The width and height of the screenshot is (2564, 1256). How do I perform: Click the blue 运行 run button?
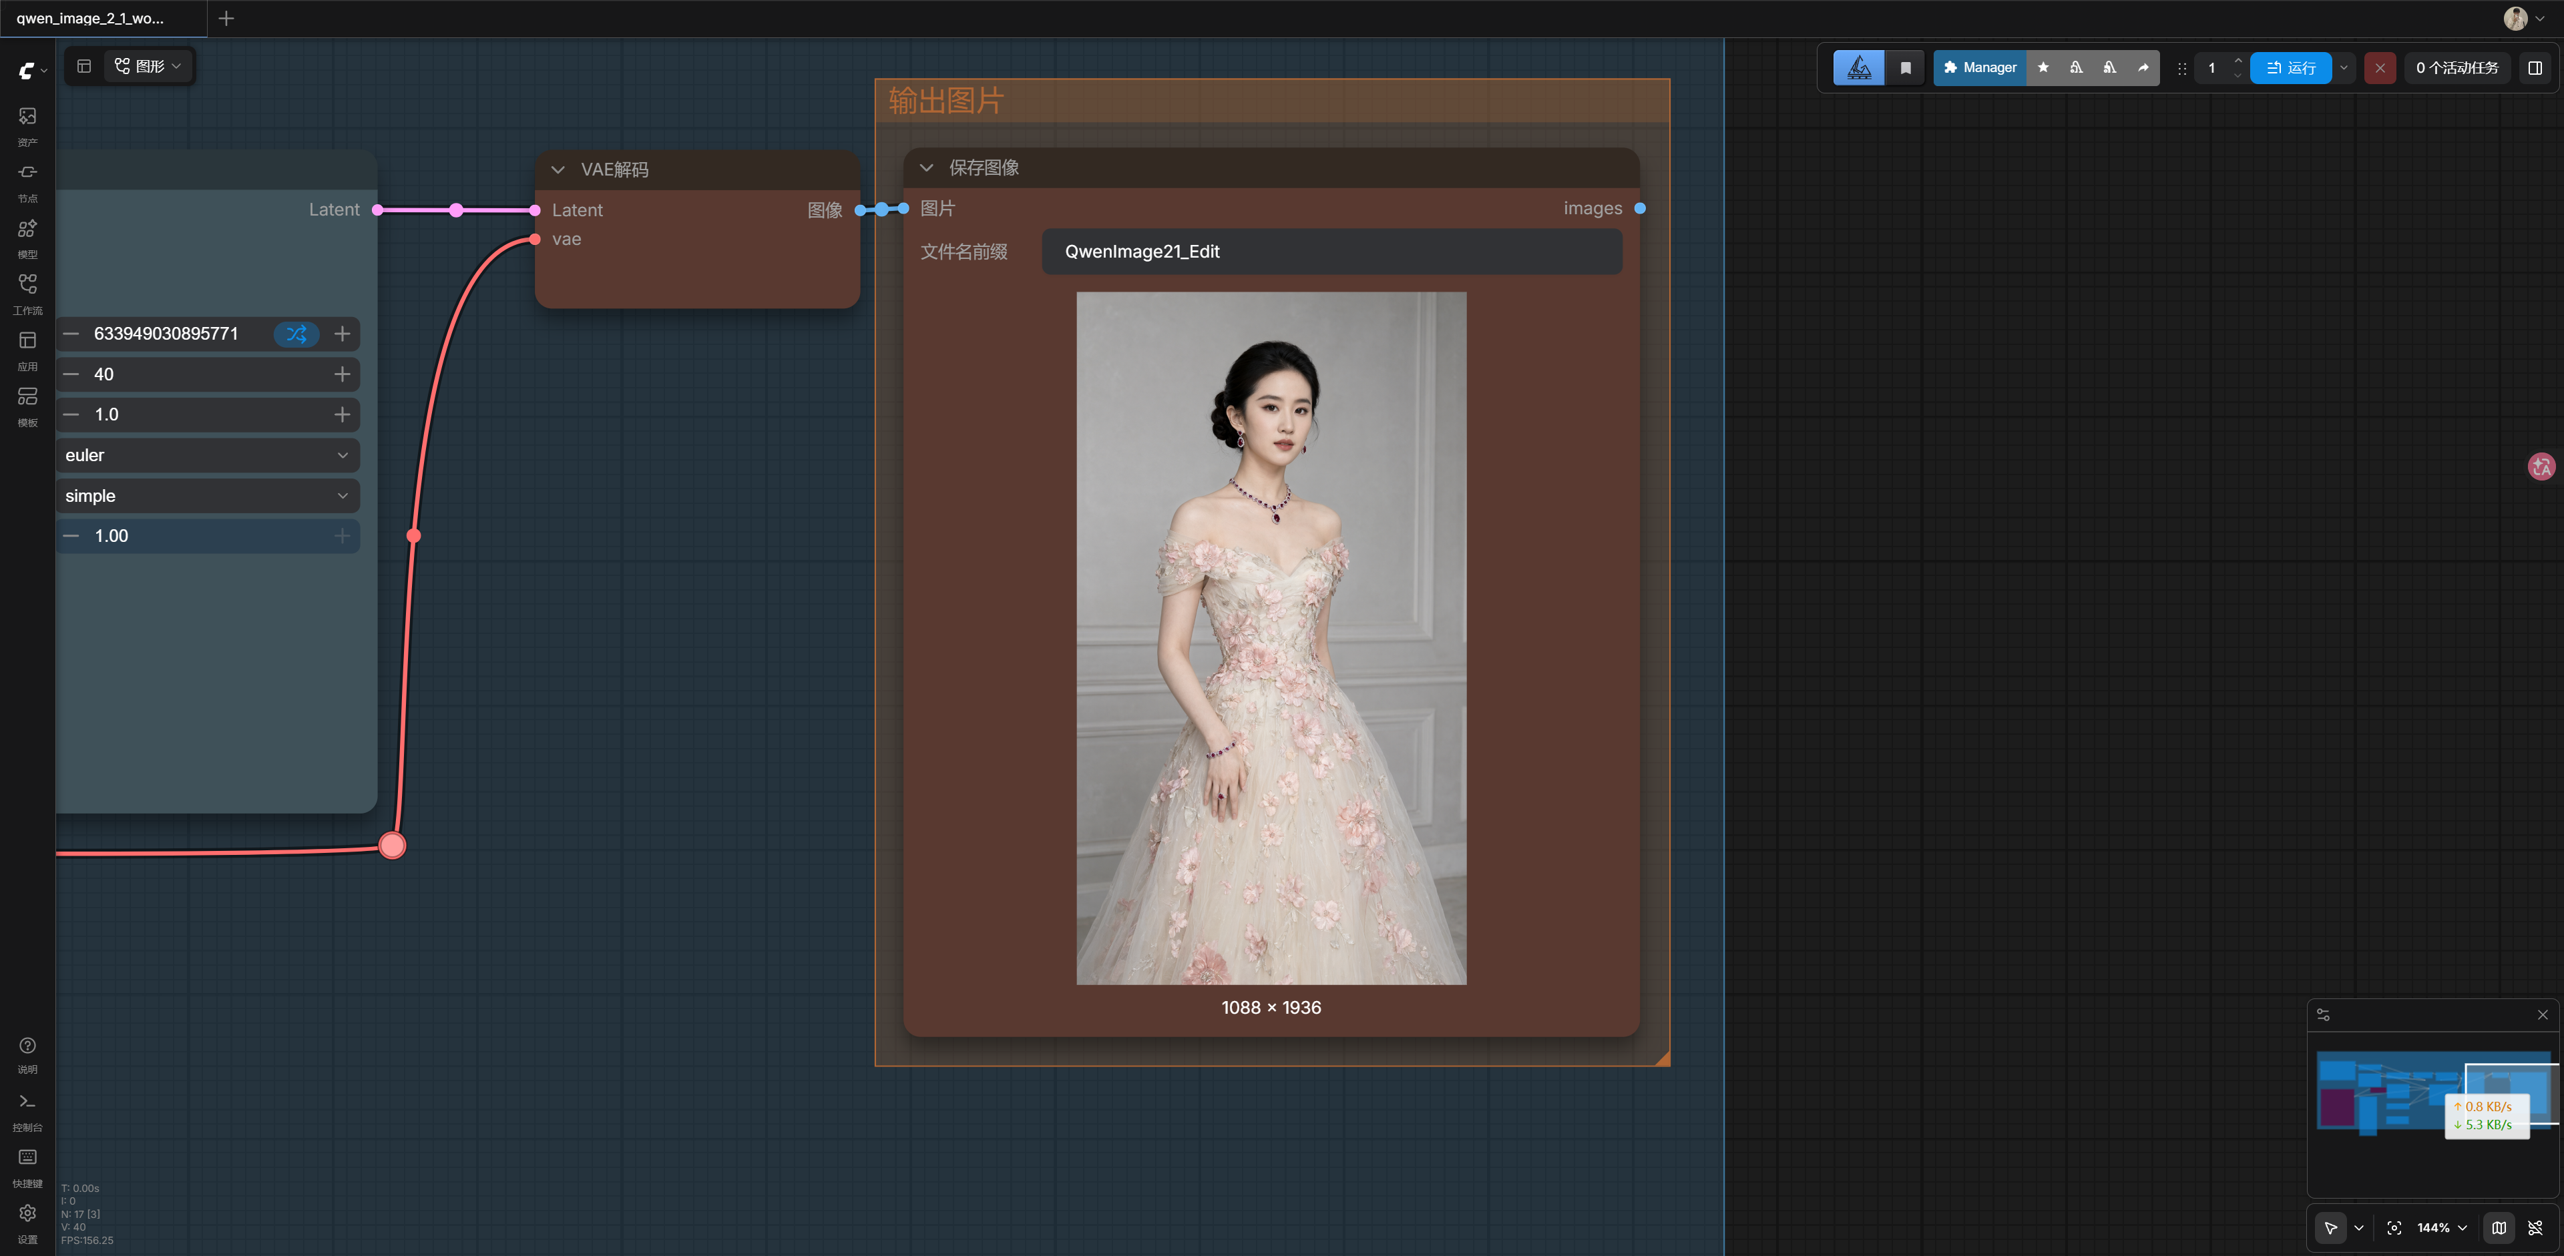2290,67
